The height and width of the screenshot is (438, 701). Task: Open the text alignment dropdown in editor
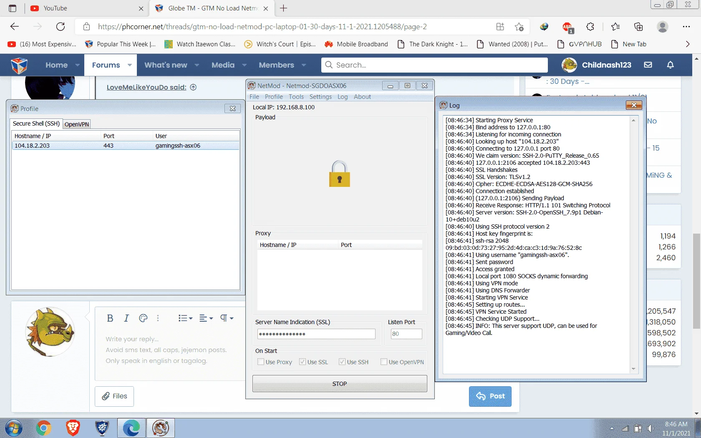pos(206,318)
